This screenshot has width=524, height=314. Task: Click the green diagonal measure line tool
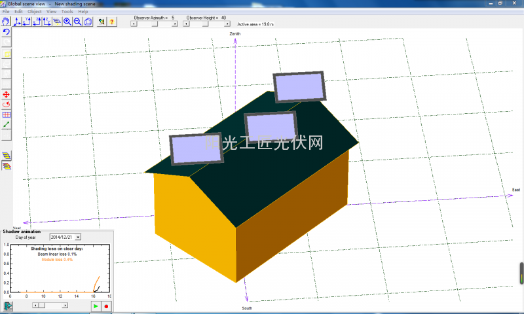coord(7,124)
